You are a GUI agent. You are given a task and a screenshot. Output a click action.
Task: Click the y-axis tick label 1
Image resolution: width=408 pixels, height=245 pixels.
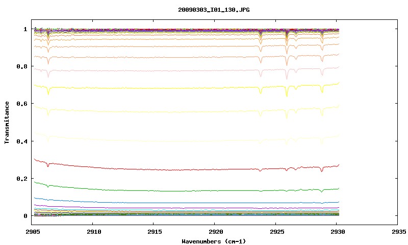pyautogui.click(x=25, y=29)
